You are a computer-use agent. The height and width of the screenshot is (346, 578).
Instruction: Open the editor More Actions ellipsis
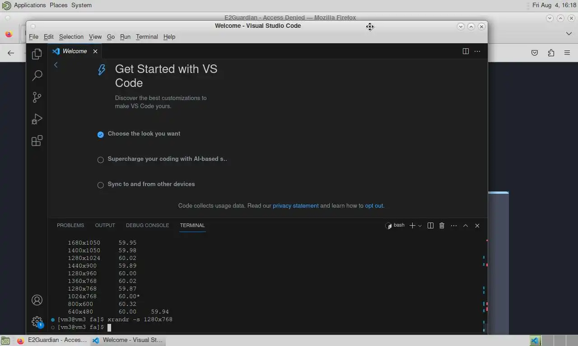477,51
